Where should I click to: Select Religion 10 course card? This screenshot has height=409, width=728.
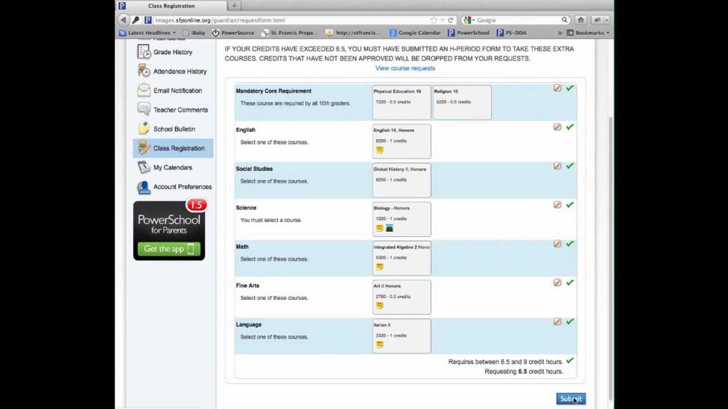point(462,102)
